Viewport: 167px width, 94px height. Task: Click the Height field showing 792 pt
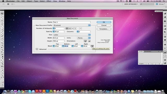tap(59, 41)
